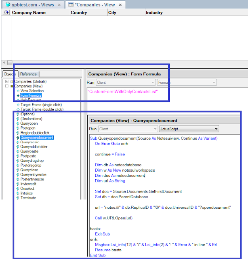Click the horizontal scrollbar thumb

click(10, 63)
